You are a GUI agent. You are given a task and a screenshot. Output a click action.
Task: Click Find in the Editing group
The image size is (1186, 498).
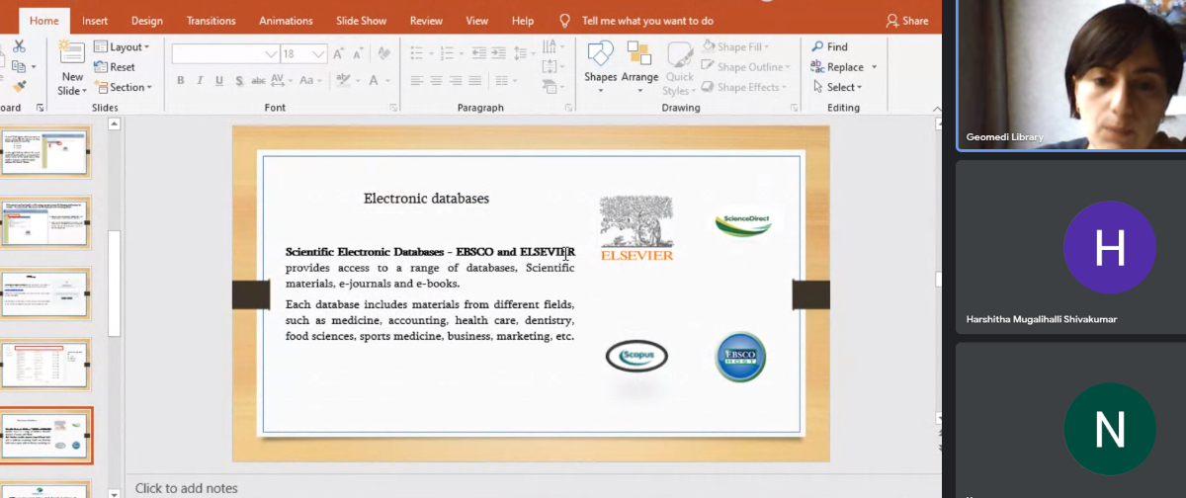pos(829,46)
